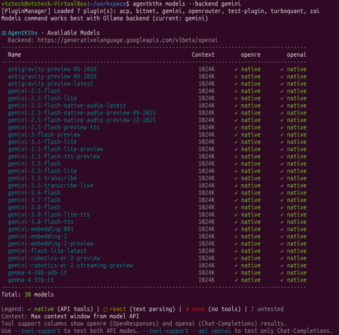Click the Total 30 models count
339x335 pixels.
click(28, 294)
